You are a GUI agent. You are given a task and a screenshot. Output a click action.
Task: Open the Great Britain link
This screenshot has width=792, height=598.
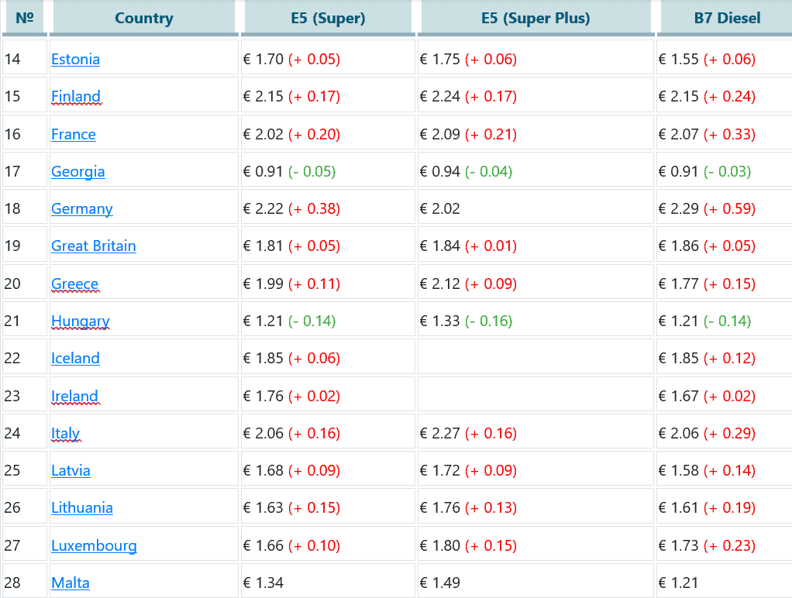click(x=93, y=246)
